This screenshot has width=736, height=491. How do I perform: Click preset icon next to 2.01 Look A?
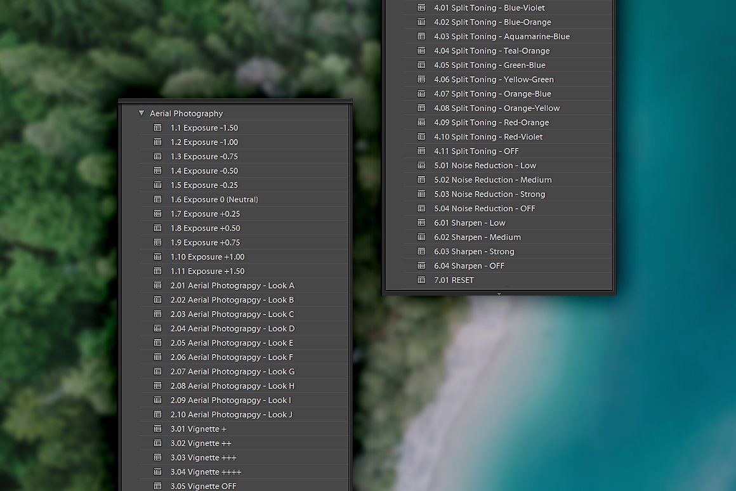pyautogui.click(x=158, y=285)
